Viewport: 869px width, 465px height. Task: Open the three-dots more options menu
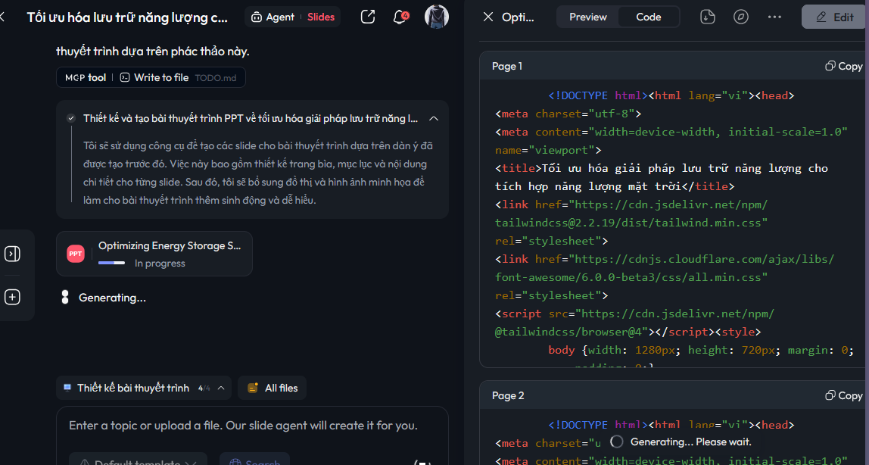(775, 17)
